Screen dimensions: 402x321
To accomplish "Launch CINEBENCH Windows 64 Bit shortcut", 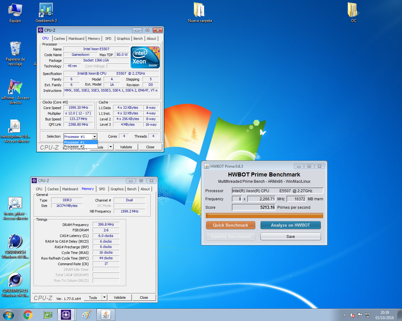I will pos(15,246).
